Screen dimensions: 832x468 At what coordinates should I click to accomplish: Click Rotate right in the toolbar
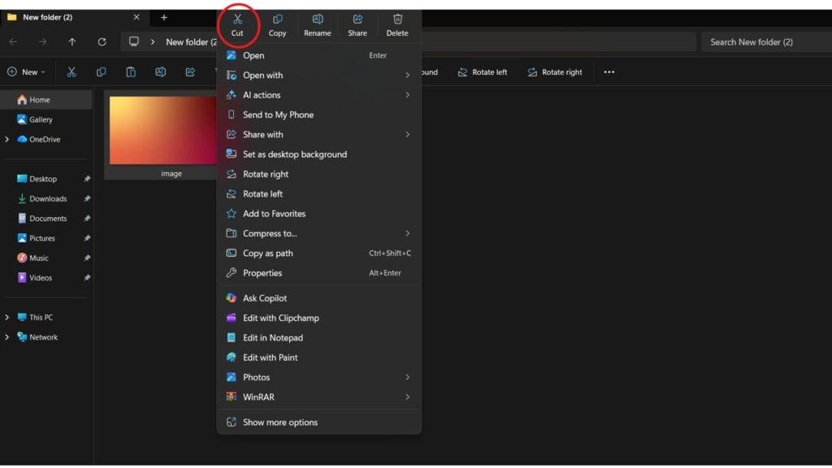coord(554,72)
